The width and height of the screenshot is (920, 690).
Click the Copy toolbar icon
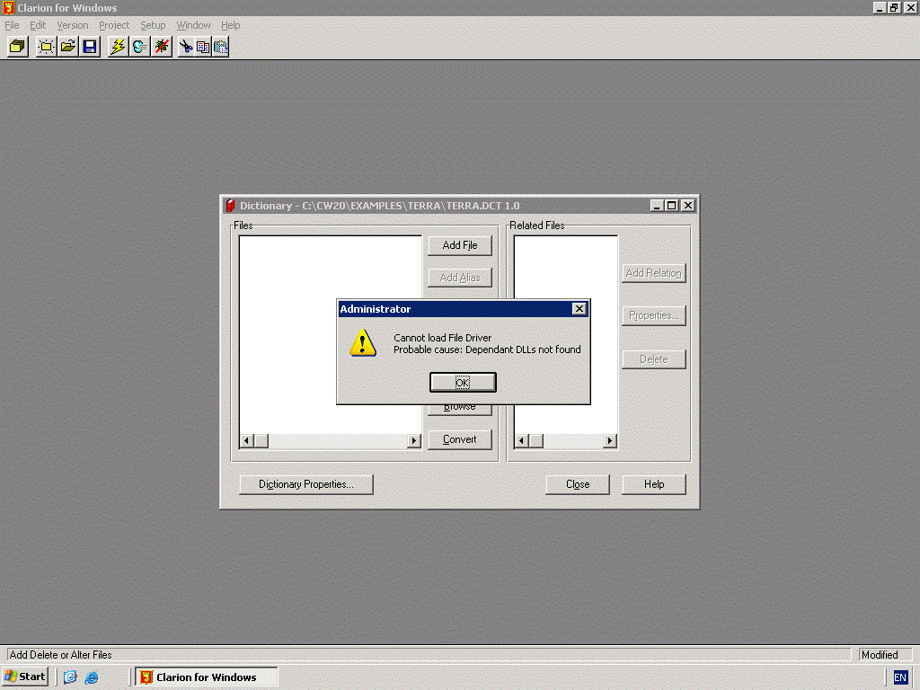[x=203, y=47]
